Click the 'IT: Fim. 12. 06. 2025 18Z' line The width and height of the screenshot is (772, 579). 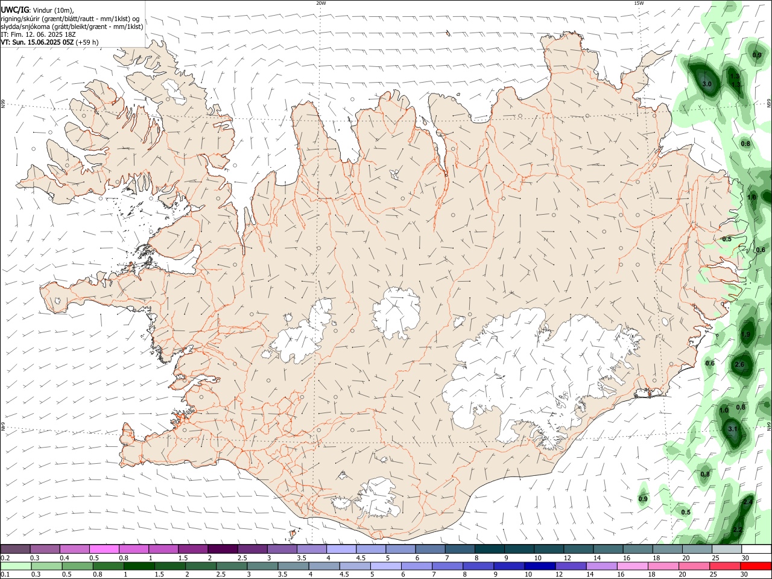click(38, 34)
